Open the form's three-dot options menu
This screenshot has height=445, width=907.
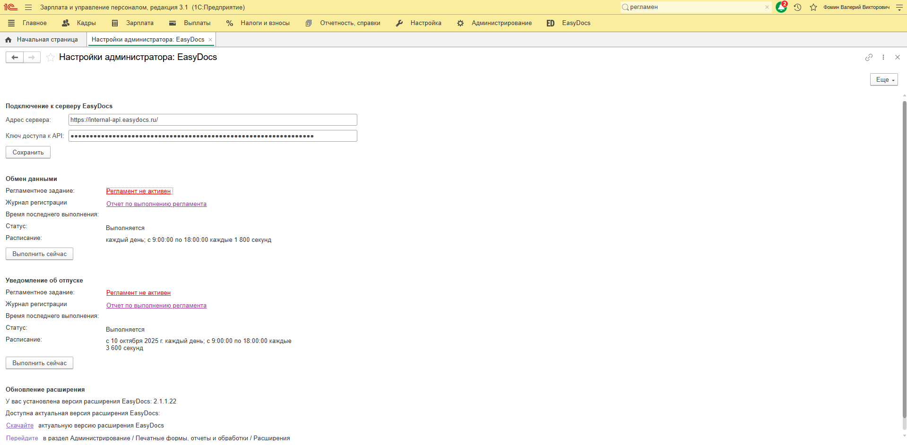(x=883, y=57)
